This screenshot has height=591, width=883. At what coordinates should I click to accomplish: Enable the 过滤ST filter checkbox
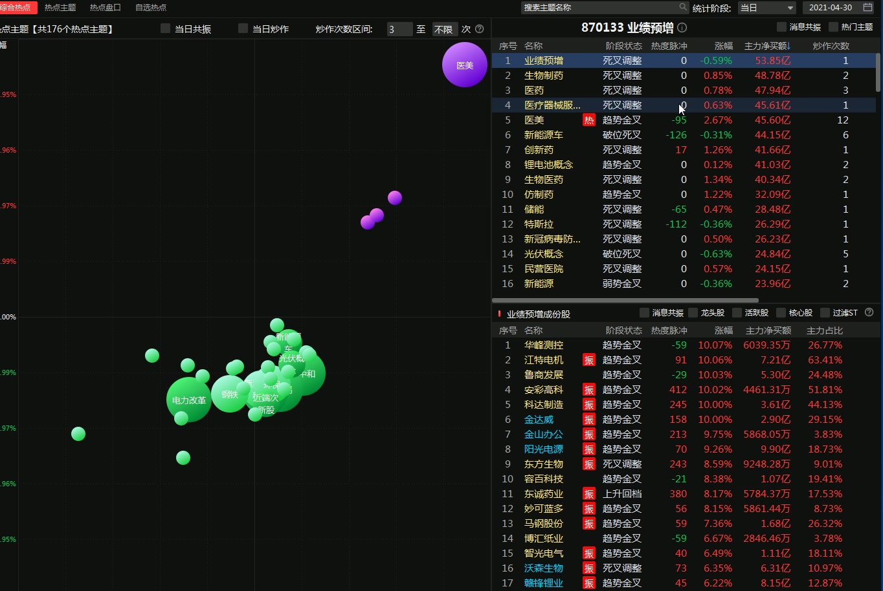[x=825, y=313]
